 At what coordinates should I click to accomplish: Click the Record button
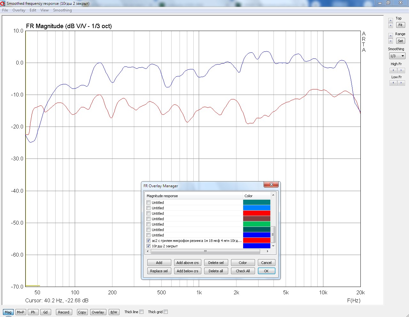(64, 312)
